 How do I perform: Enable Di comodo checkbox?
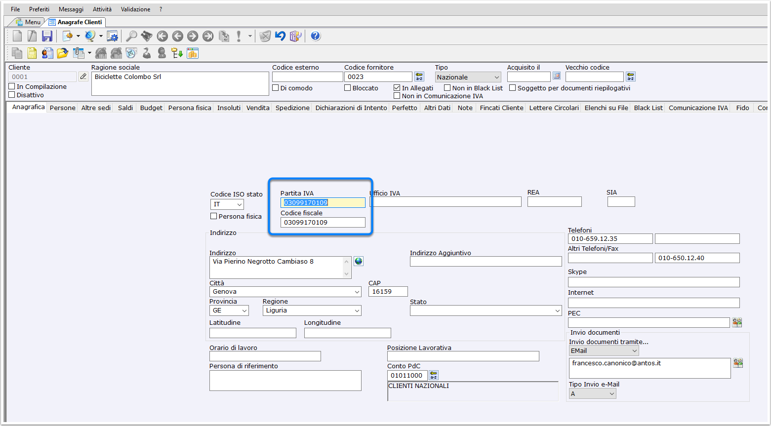point(276,88)
